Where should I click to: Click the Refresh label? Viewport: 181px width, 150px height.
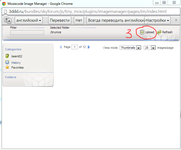167,32
